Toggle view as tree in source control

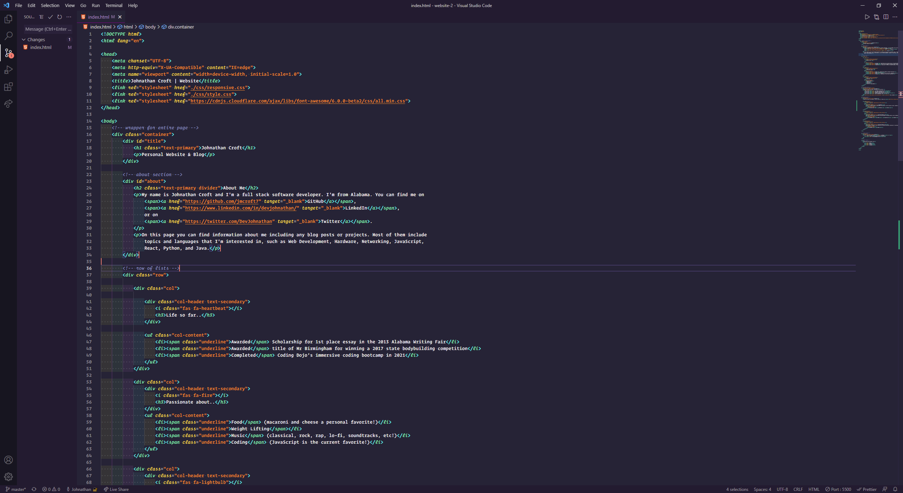[41, 17]
